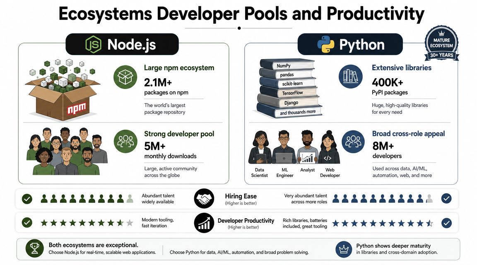Click the Web Developer figure

(x=329, y=147)
